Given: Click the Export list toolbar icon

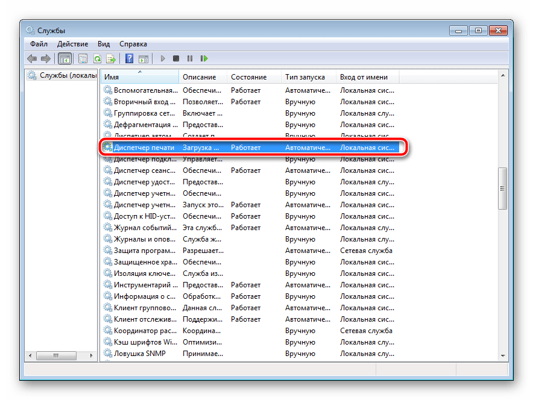Looking at the screenshot, I should (111, 58).
